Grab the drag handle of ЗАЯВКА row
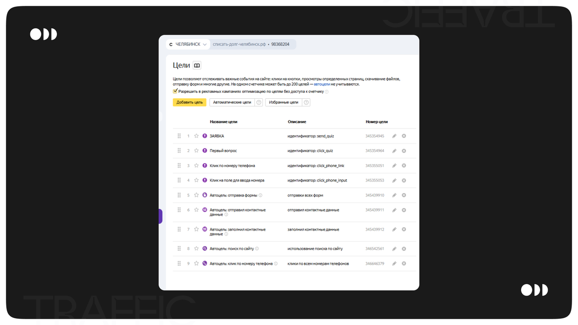The width and height of the screenshot is (578, 325). [179, 136]
